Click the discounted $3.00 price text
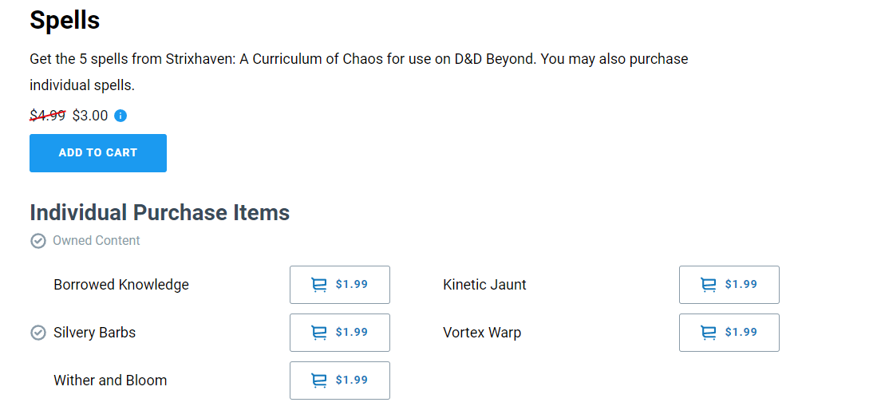873x418 pixels. click(x=90, y=116)
